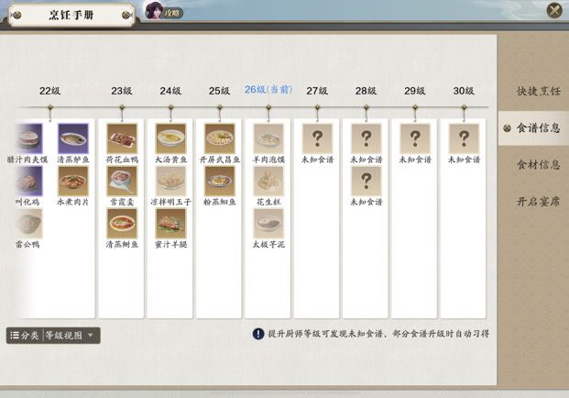Open the 开屏武昌鱼 recipe icon
This screenshot has height=398, width=569.
(220, 138)
